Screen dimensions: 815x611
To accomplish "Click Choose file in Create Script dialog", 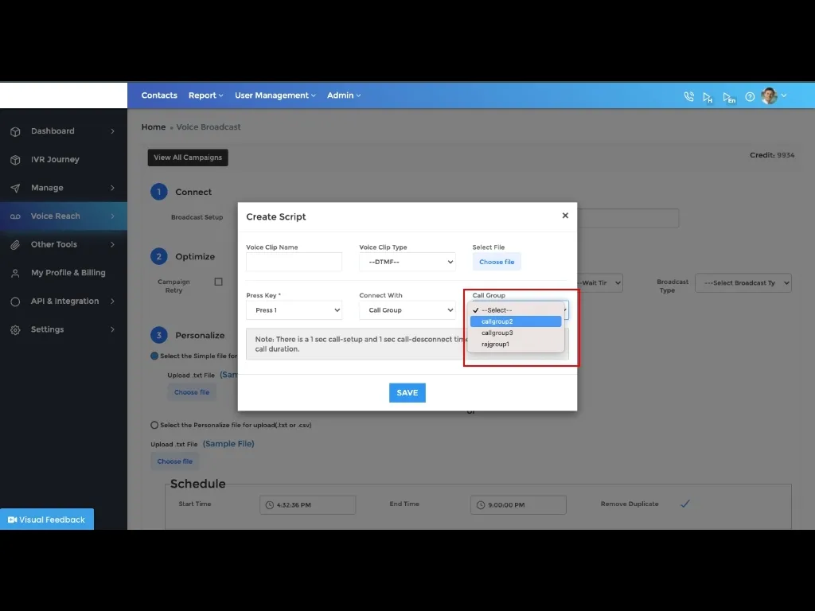I will point(497,262).
